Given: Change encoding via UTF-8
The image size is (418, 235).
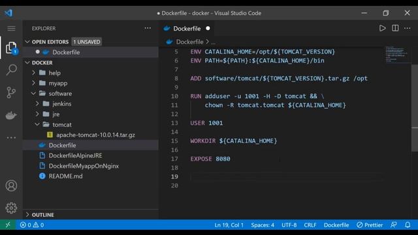Looking at the screenshot, I should coord(289,225).
